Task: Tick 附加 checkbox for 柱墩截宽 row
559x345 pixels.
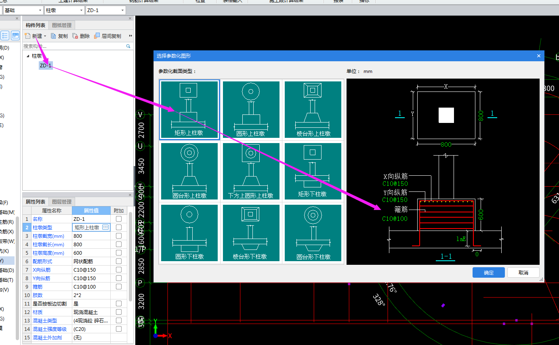Action: coord(119,236)
